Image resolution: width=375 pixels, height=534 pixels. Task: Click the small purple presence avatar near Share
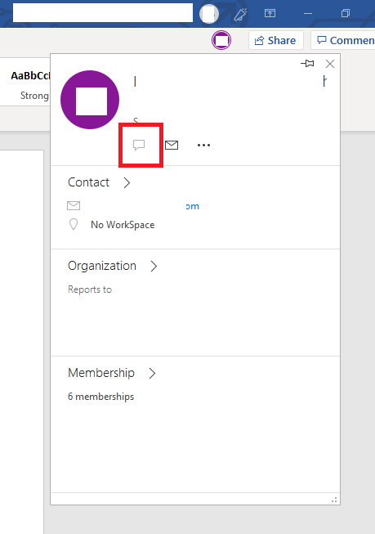pyautogui.click(x=221, y=40)
